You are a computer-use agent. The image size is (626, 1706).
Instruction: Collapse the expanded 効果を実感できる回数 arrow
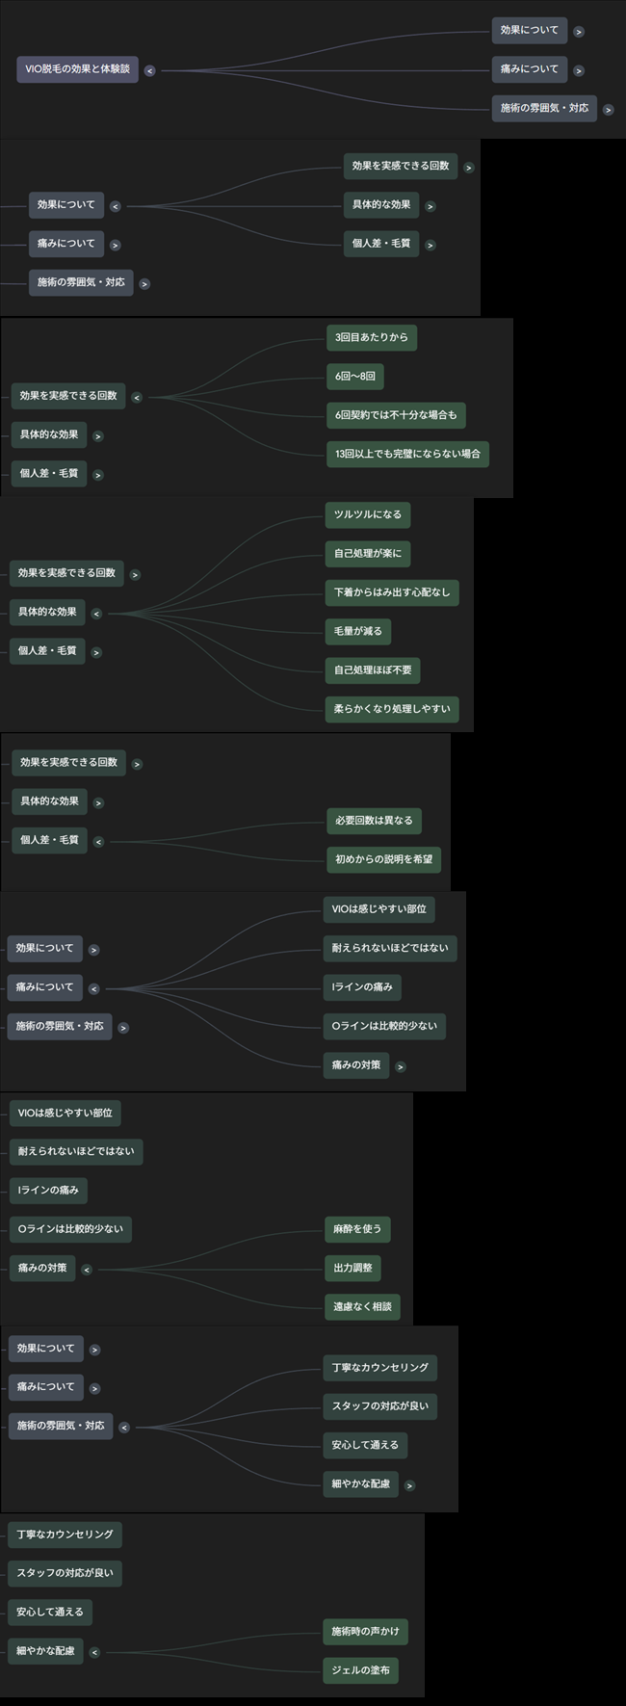[136, 397]
